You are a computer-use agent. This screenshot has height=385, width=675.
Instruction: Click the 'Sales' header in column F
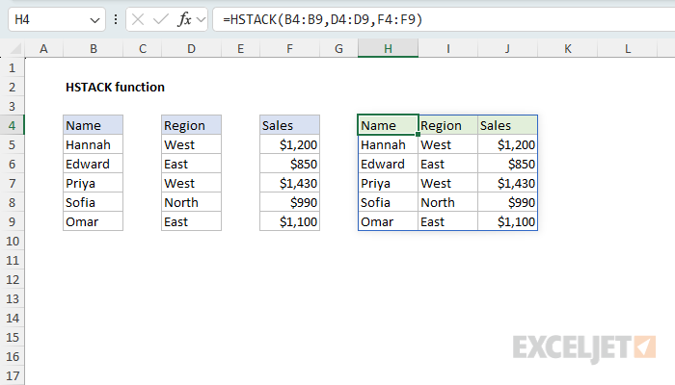click(289, 125)
